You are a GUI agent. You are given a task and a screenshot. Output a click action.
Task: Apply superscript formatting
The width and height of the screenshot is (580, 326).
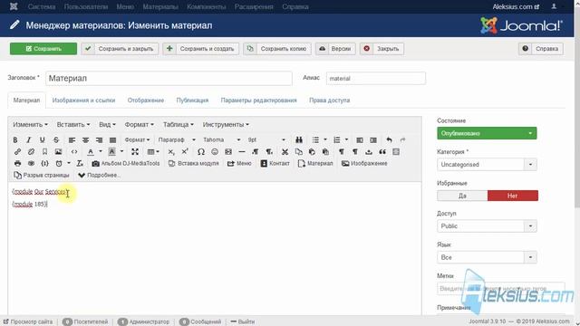(185, 152)
